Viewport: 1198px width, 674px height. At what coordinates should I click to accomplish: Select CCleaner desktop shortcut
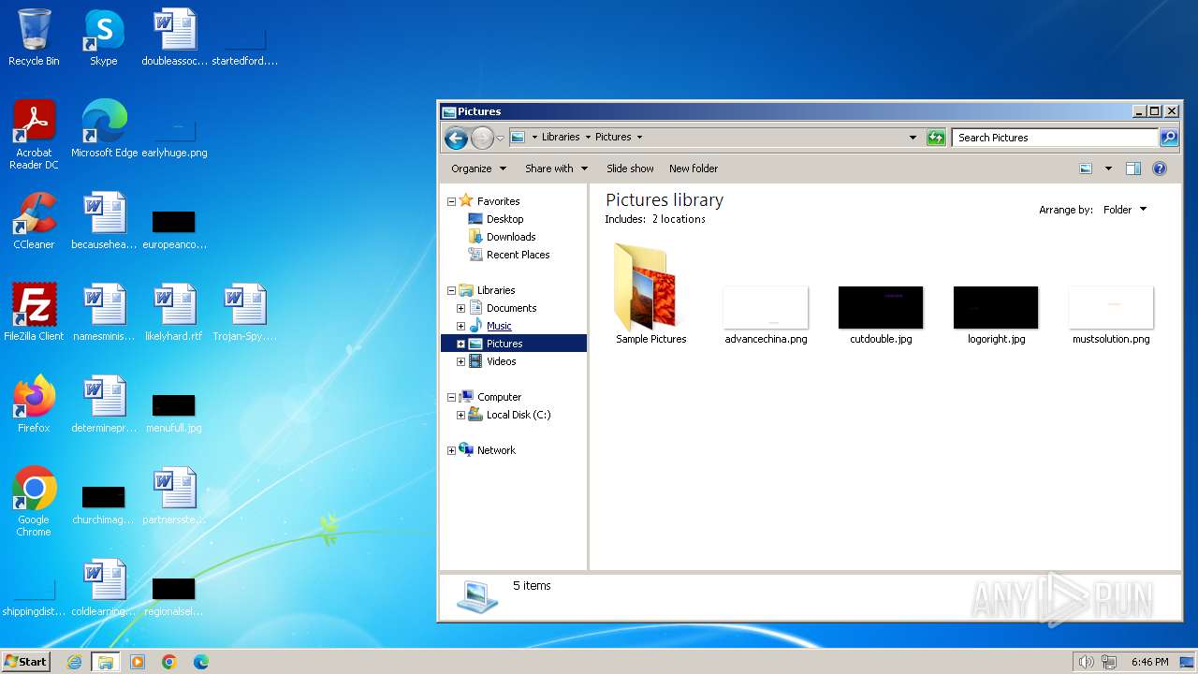[x=34, y=221]
